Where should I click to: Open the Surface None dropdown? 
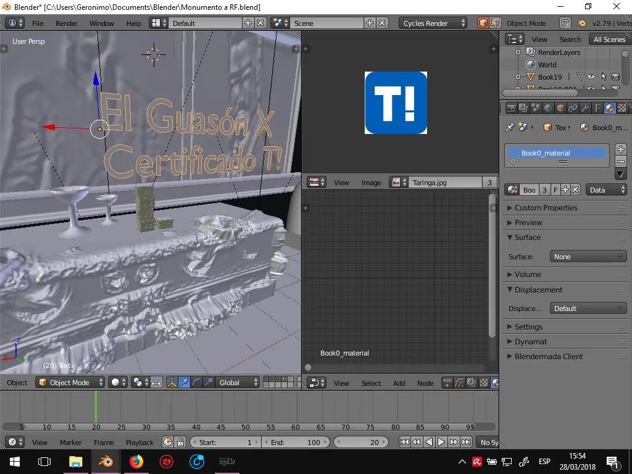588,256
